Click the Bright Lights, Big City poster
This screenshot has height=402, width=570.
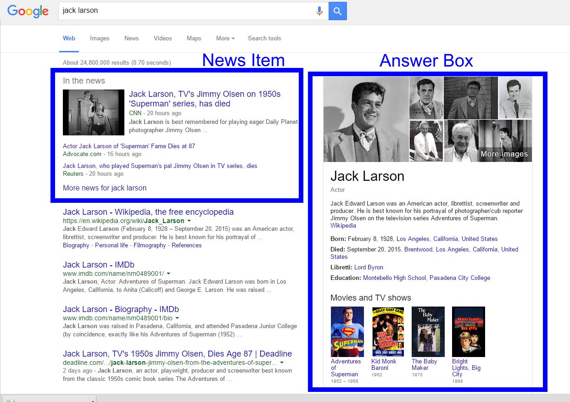point(469,332)
